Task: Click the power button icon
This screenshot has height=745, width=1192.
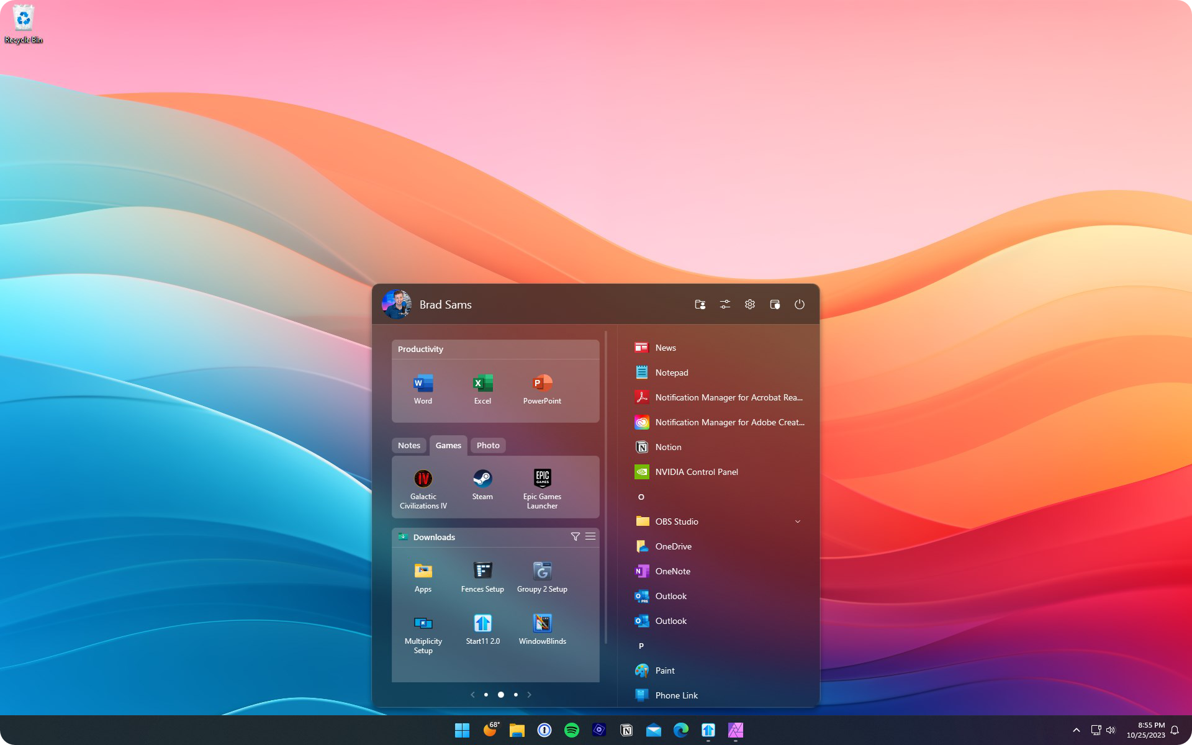Action: (x=800, y=304)
